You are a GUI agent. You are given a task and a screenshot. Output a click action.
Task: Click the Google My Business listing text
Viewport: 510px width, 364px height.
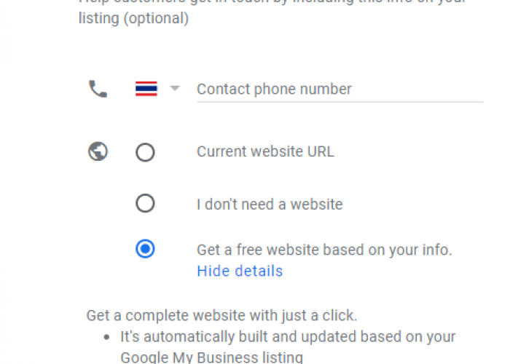pyautogui.click(x=211, y=357)
